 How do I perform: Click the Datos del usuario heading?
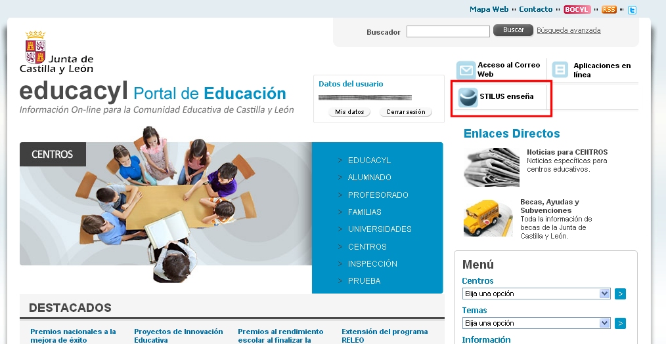(x=351, y=84)
